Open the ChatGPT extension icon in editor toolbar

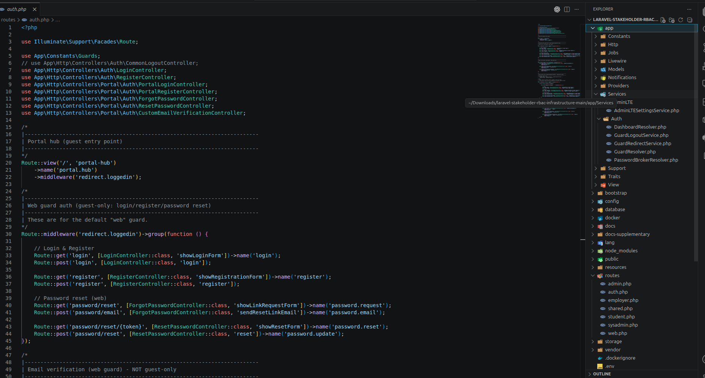point(557,9)
